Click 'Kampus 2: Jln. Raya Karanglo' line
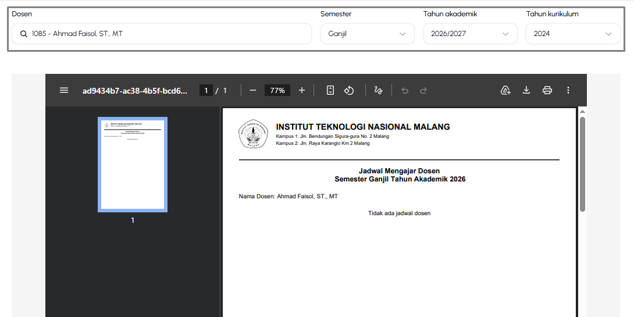 [323, 143]
